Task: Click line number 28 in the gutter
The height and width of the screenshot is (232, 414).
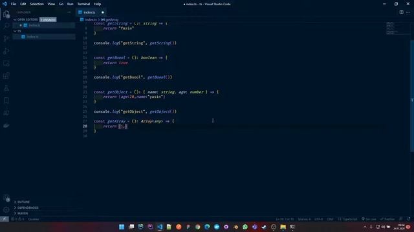Action: [85, 126]
